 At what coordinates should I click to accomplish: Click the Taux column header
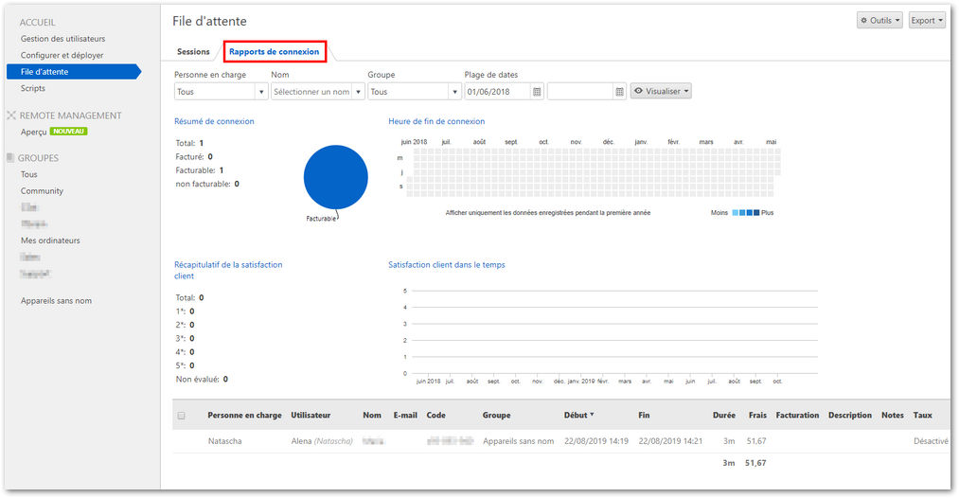point(923,415)
